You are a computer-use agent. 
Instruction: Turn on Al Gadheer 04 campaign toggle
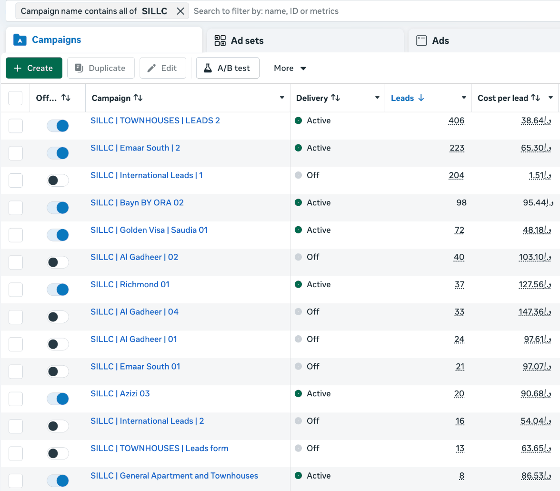click(x=58, y=317)
